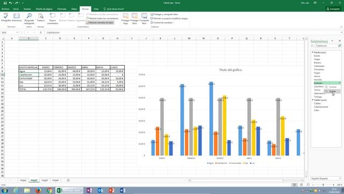Expand the Control de cambios dropdown

pyautogui.click(x=162, y=23)
